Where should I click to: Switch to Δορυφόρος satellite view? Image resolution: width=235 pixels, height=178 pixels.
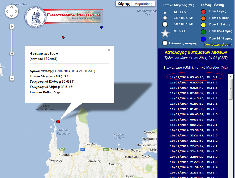pyautogui.click(x=143, y=4)
